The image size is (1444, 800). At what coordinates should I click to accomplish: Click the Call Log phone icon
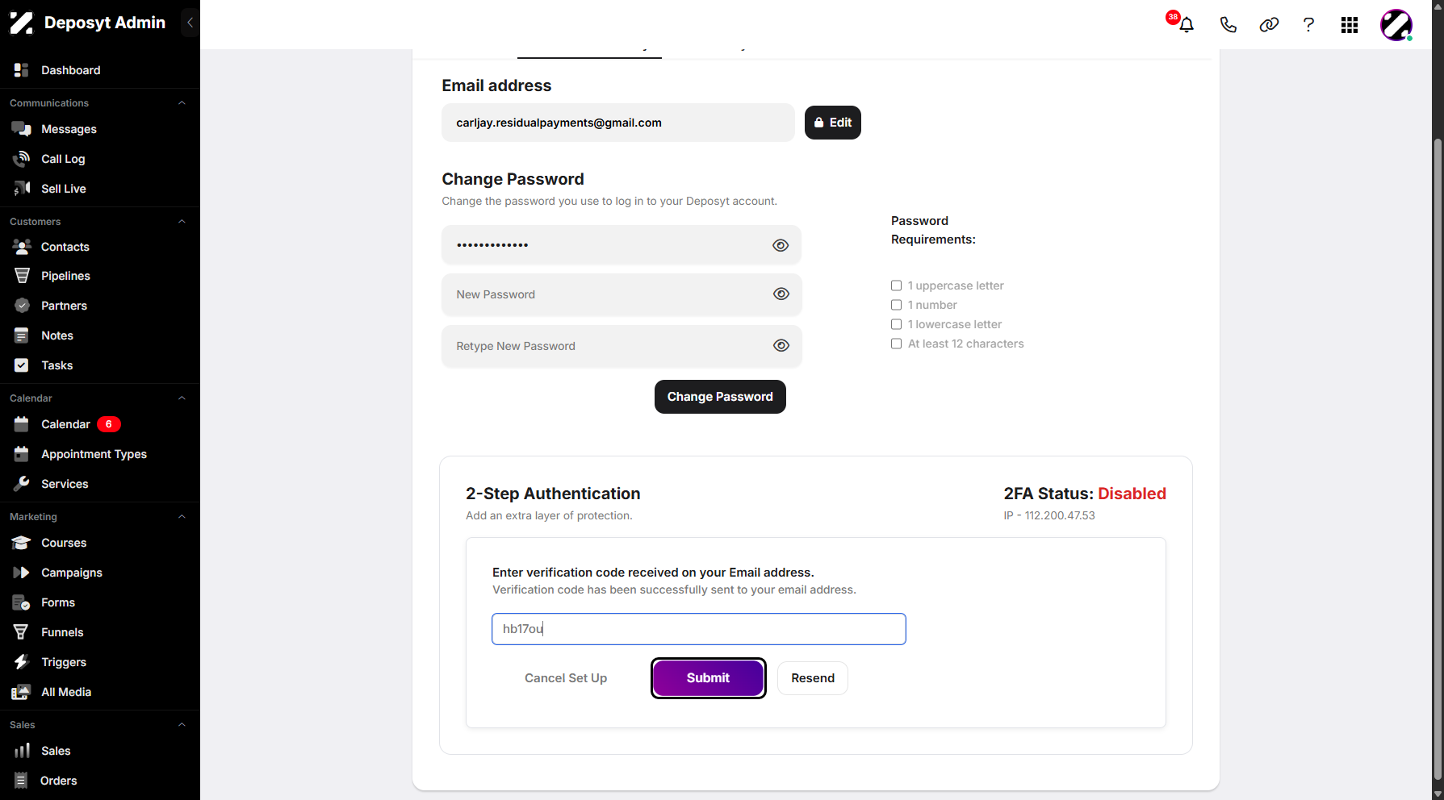(x=22, y=159)
